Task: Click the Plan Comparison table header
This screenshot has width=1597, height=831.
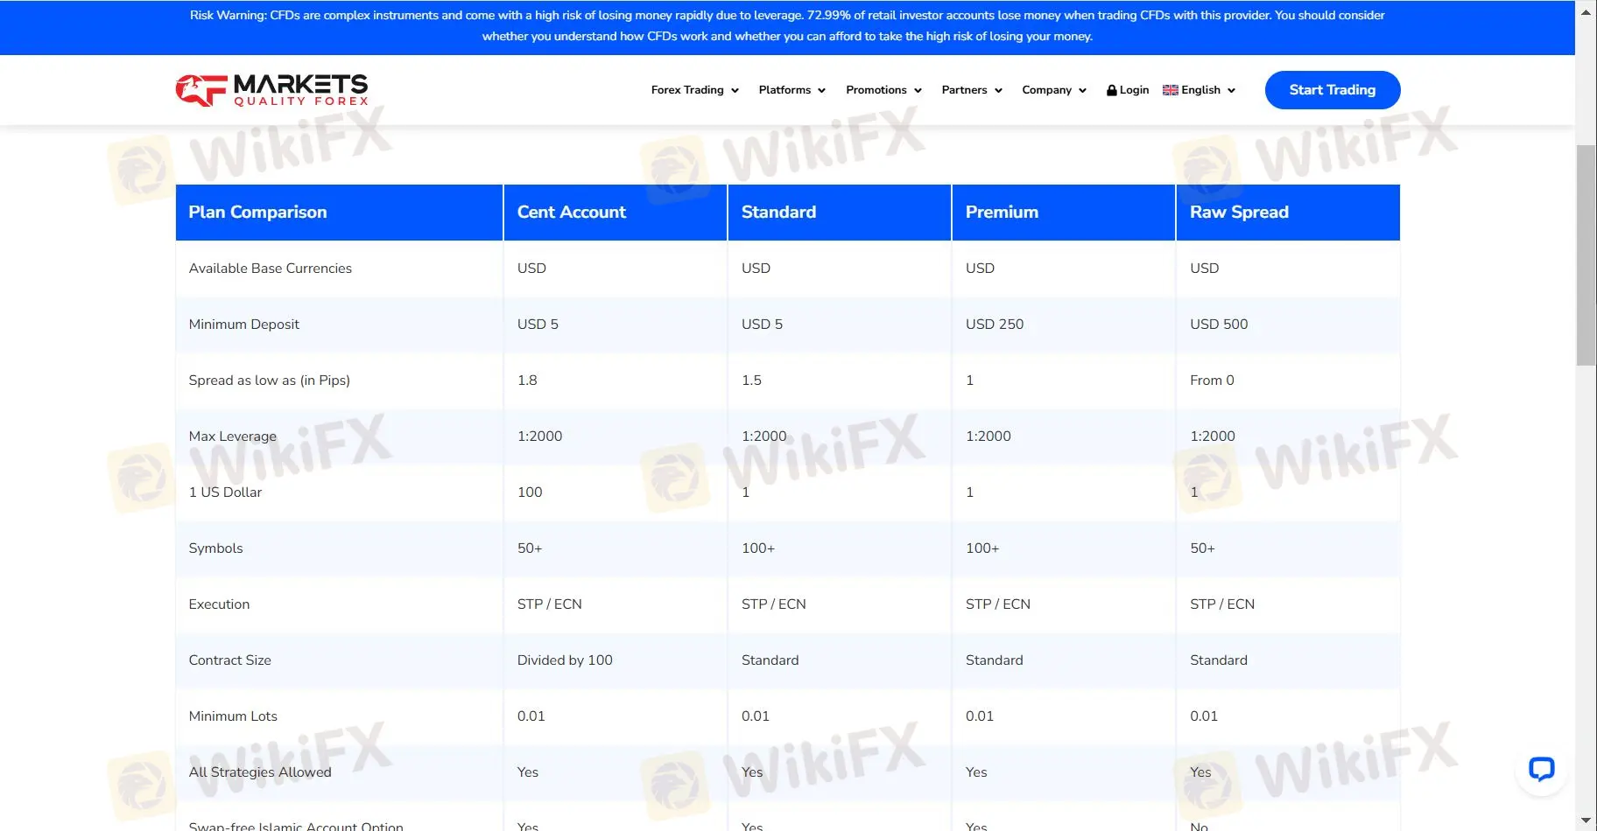Action: tap(257, 213)
